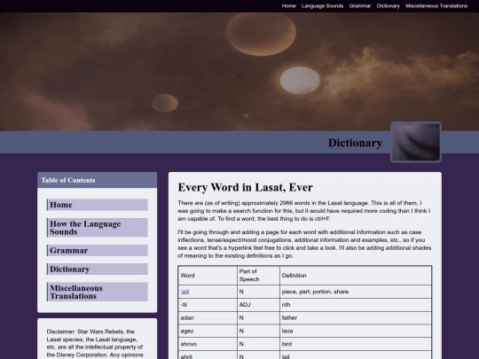This screenshot has height=359, width=479.
Task: Click the definition nth
Action: pyautogui.click(x=286, y=305)
